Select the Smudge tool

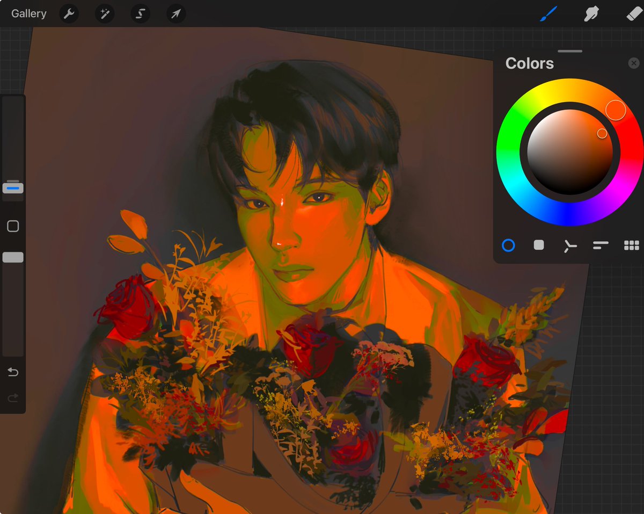(591, 13)
